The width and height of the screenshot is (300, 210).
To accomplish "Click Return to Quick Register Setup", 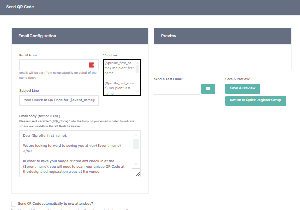I will (256, 100).
